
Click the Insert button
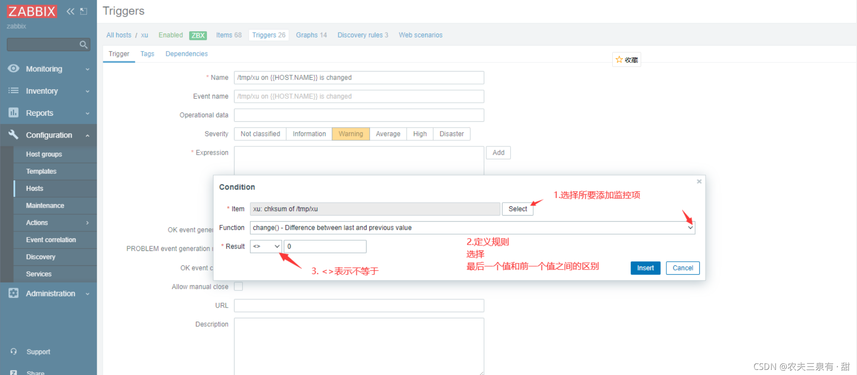(x=645, y=268)
